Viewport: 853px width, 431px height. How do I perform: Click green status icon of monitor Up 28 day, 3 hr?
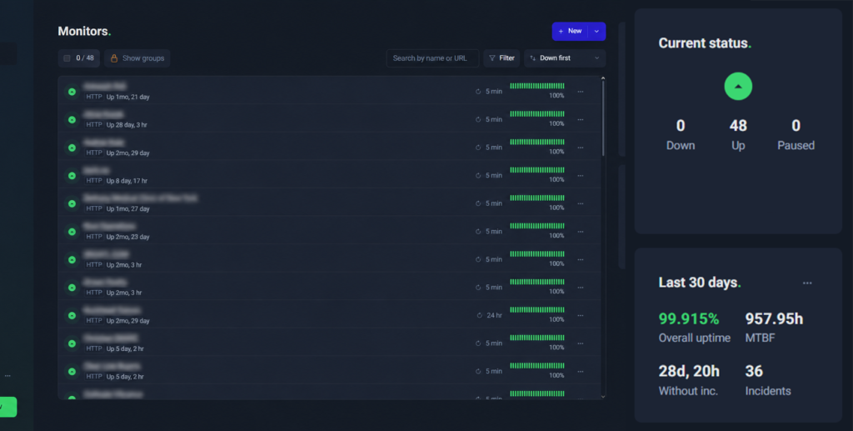tap(72, 120)
